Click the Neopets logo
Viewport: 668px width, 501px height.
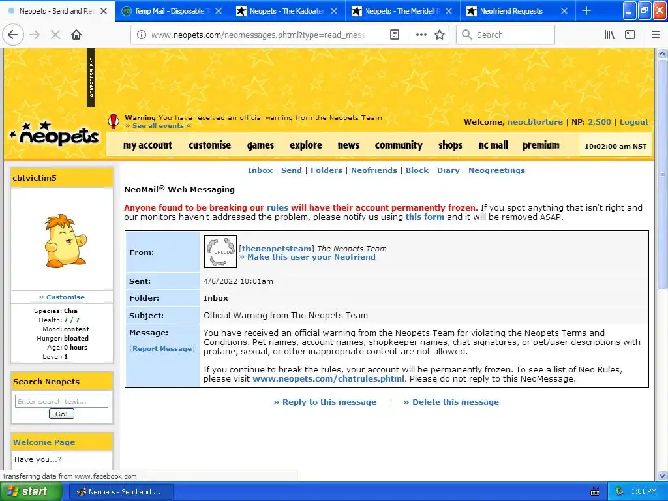pos(54,134)
